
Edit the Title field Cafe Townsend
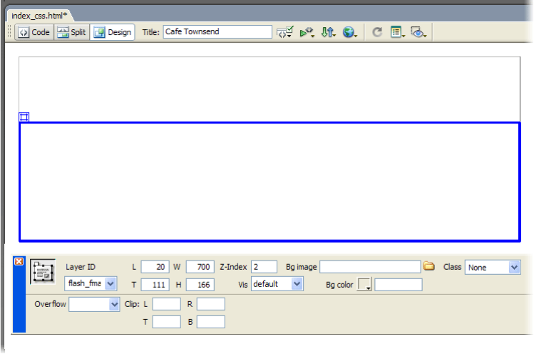[217, 31]
